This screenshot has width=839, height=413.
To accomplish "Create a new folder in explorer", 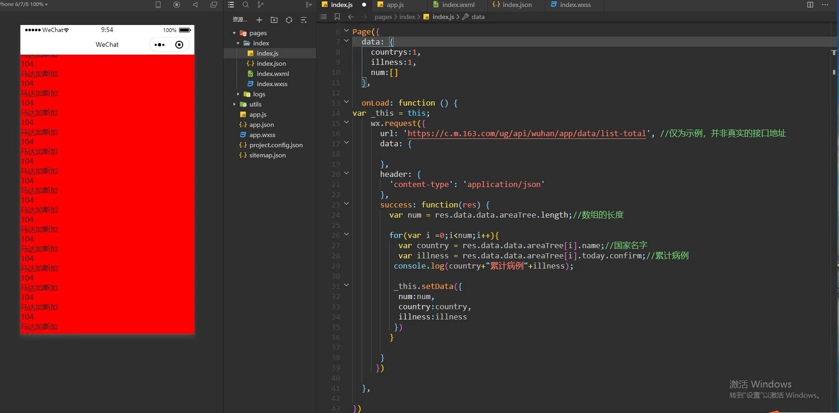I will pos(274,20).
